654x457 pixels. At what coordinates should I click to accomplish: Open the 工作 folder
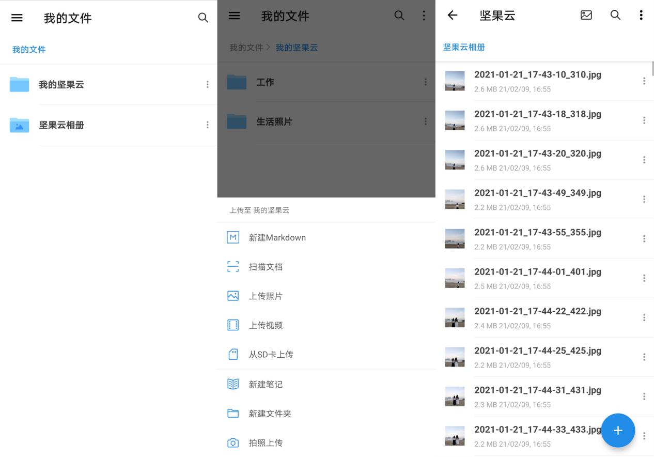pyautogui.click(x=326, y=82)
